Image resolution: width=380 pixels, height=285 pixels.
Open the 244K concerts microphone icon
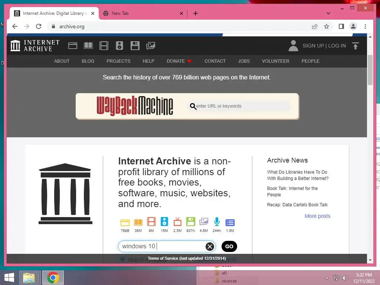click(217, 222)
